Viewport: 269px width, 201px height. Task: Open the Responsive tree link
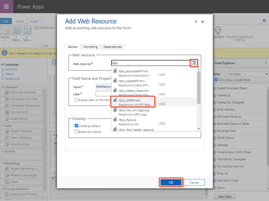click(x=12, y=79)
